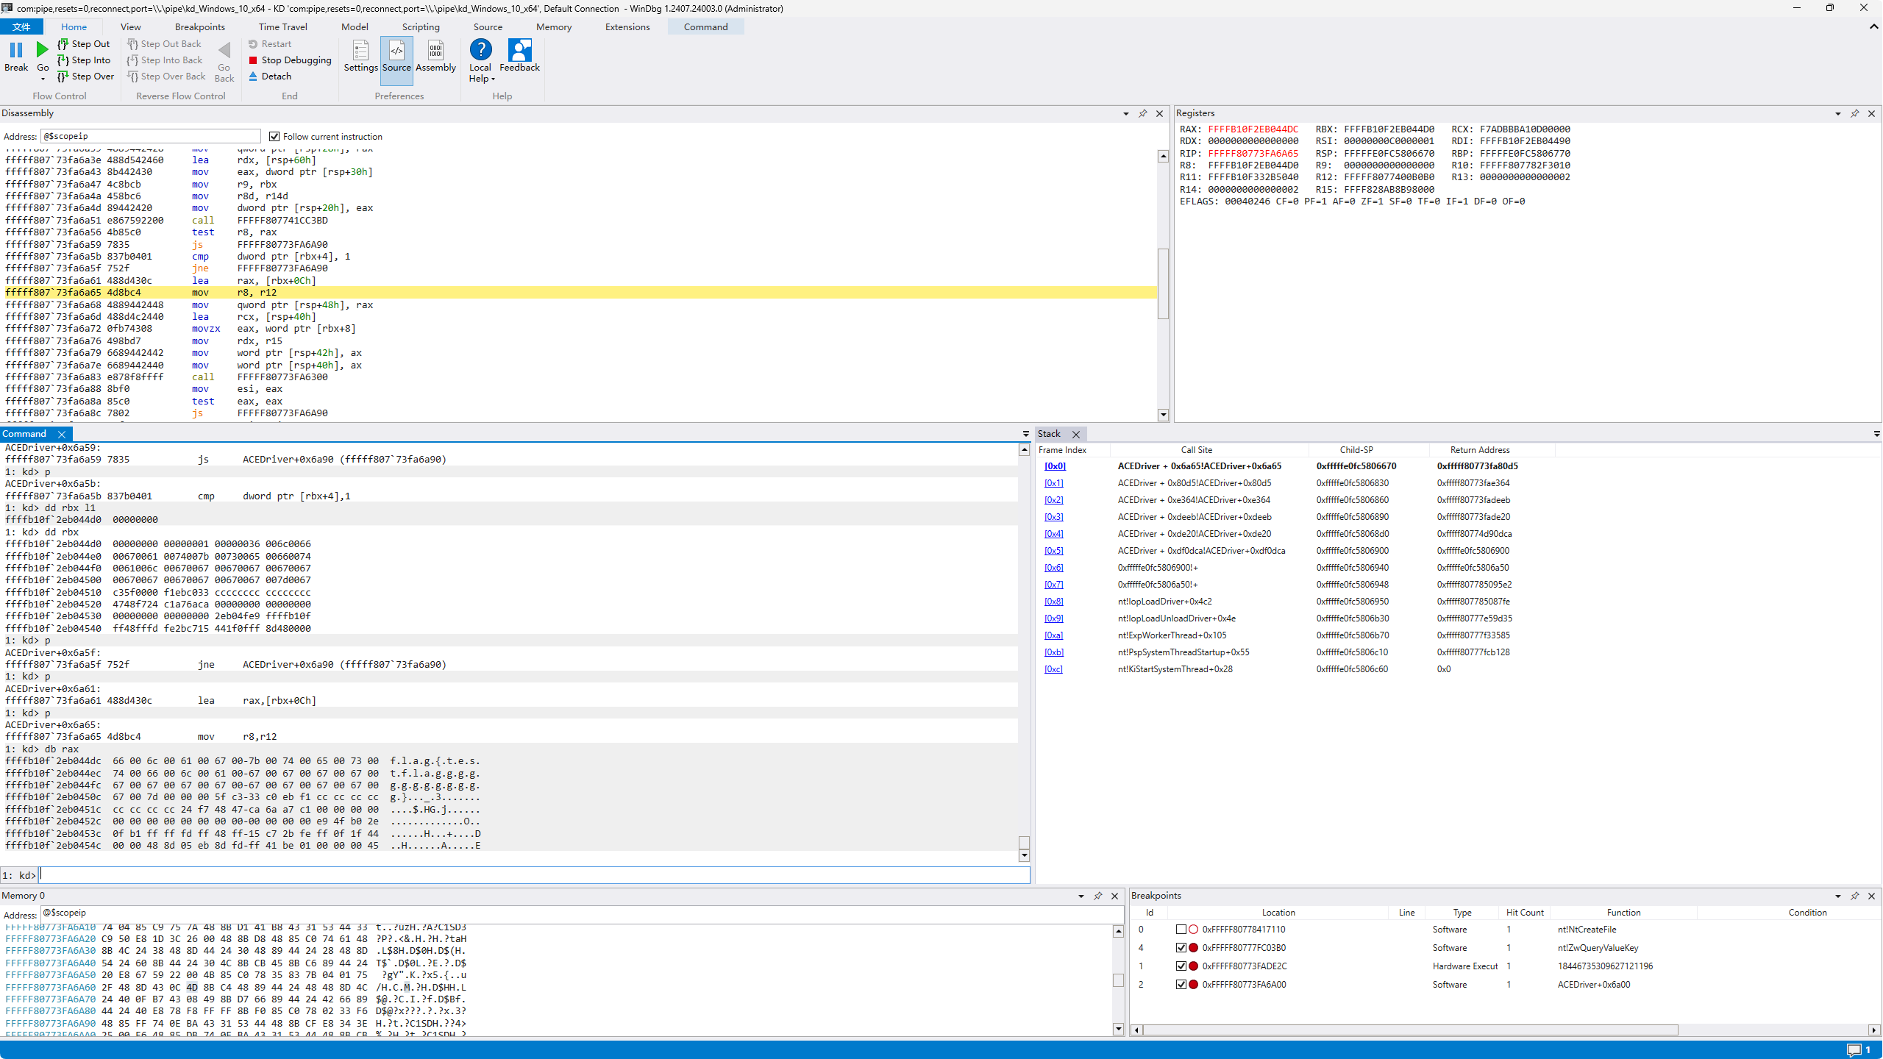Collapse the ribbon chevron
Viewport: 1883px width, 1059px height.
(1873, 26)
